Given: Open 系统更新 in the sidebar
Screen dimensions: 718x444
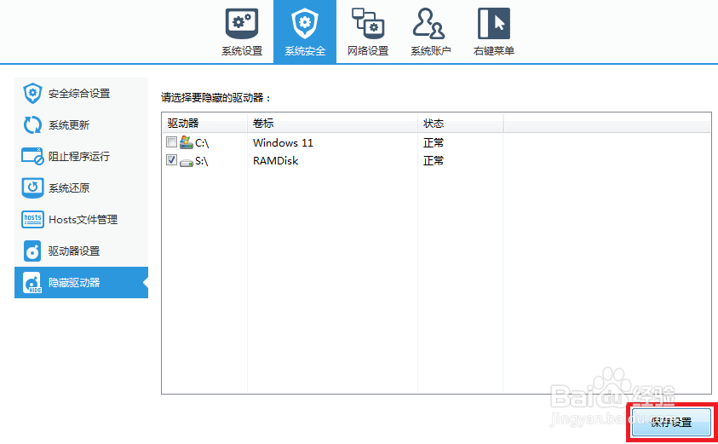Looking at the screenshot, I should tap(82, 124).
